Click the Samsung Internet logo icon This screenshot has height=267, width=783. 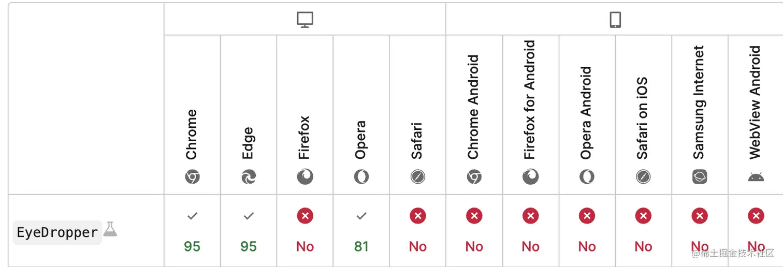pos(700,177)
